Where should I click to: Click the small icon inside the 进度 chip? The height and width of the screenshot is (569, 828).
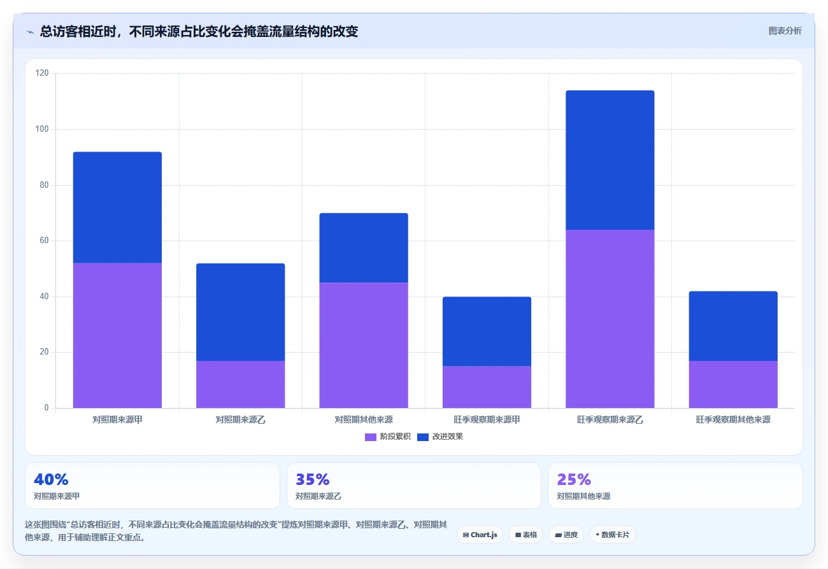pyautogui.click(x=558, y=535)
